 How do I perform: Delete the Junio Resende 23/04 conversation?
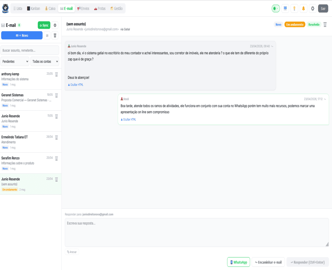click(57, 179)
